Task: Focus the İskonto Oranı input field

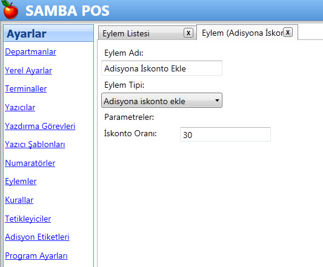Action: click(x=225, y=134)
